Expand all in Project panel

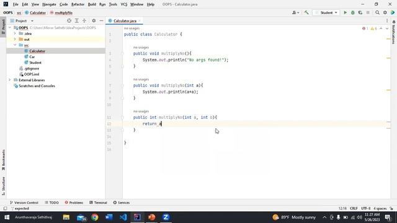coord(77,20)
